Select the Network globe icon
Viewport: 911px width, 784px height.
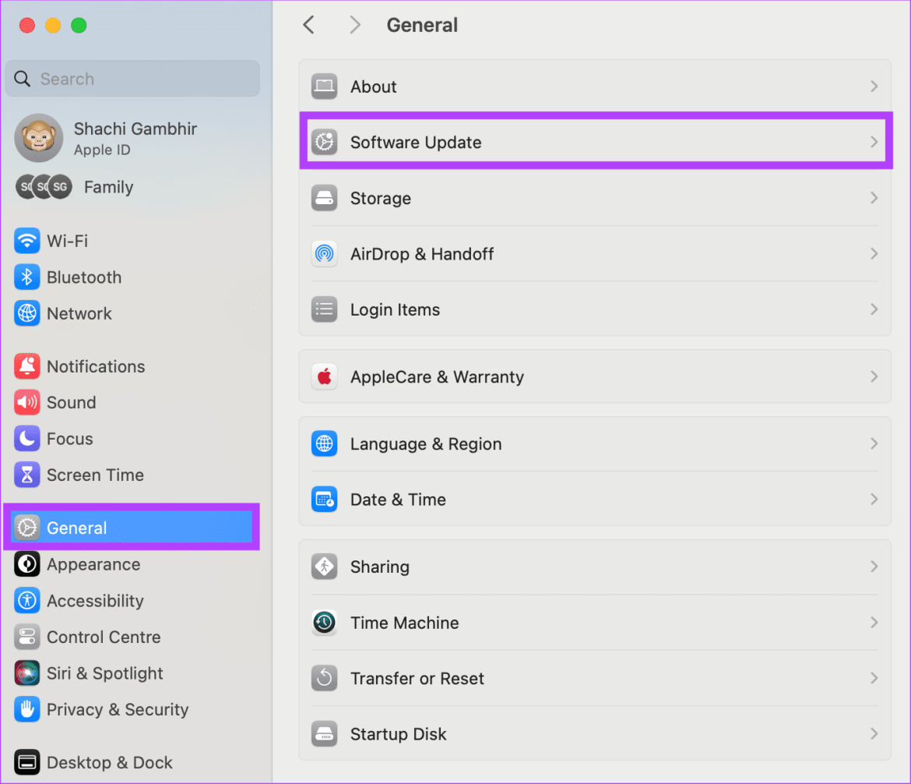click(x=27, y=313)
